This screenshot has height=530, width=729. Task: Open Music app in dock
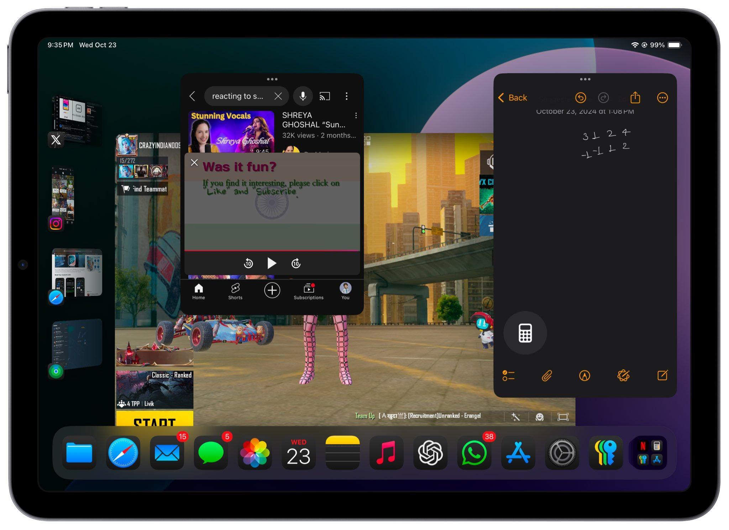click(386, 453)
